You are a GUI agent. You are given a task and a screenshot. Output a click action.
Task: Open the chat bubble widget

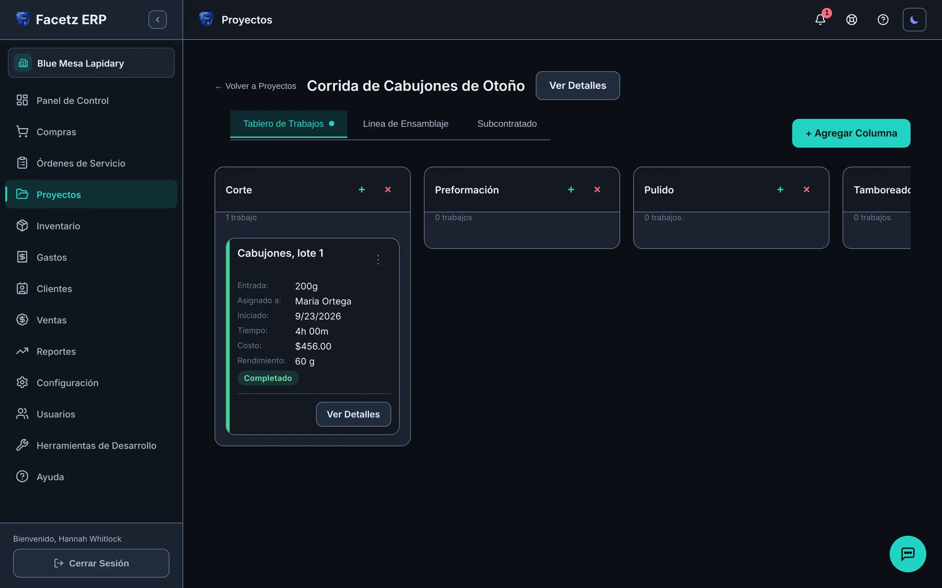click(908, 554)
